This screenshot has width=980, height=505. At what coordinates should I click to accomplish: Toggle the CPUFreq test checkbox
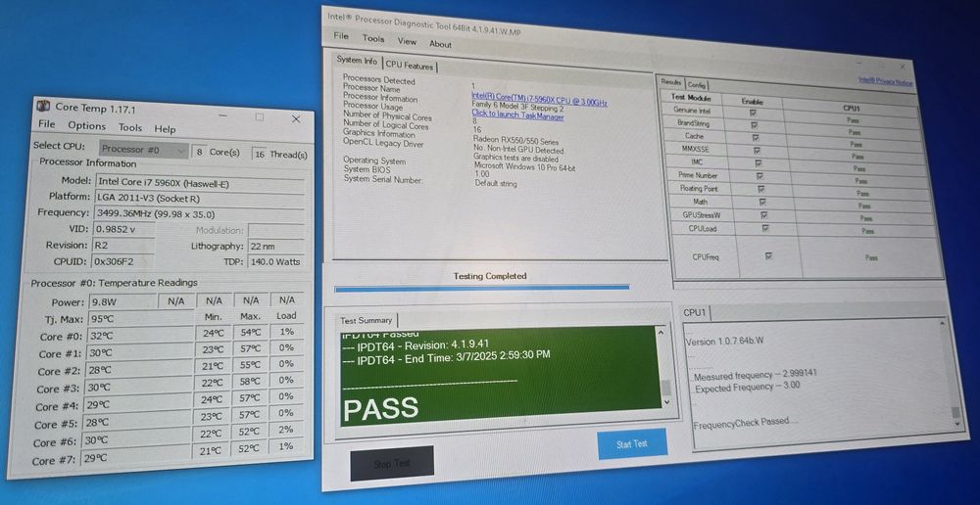pyautogui.click(x=768, y=255)
